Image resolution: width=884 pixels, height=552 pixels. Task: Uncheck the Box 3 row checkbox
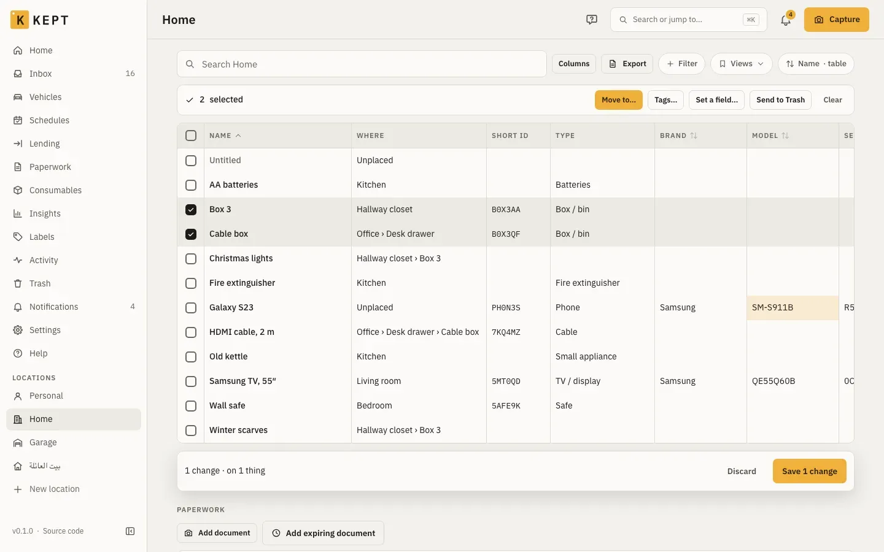coord(191,210)
